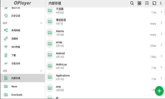Click the internal storage SD card icon
Screen dimensions: 165x99
pyautogui.click(x=6, y=78)
